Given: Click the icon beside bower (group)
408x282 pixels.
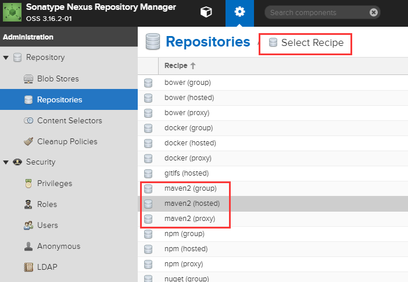Looking at the screenshot, I should pyautogui.click(x=148, y=83).
